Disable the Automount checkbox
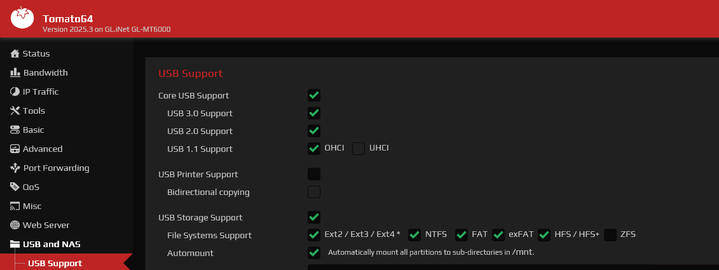 coord(314,253)
